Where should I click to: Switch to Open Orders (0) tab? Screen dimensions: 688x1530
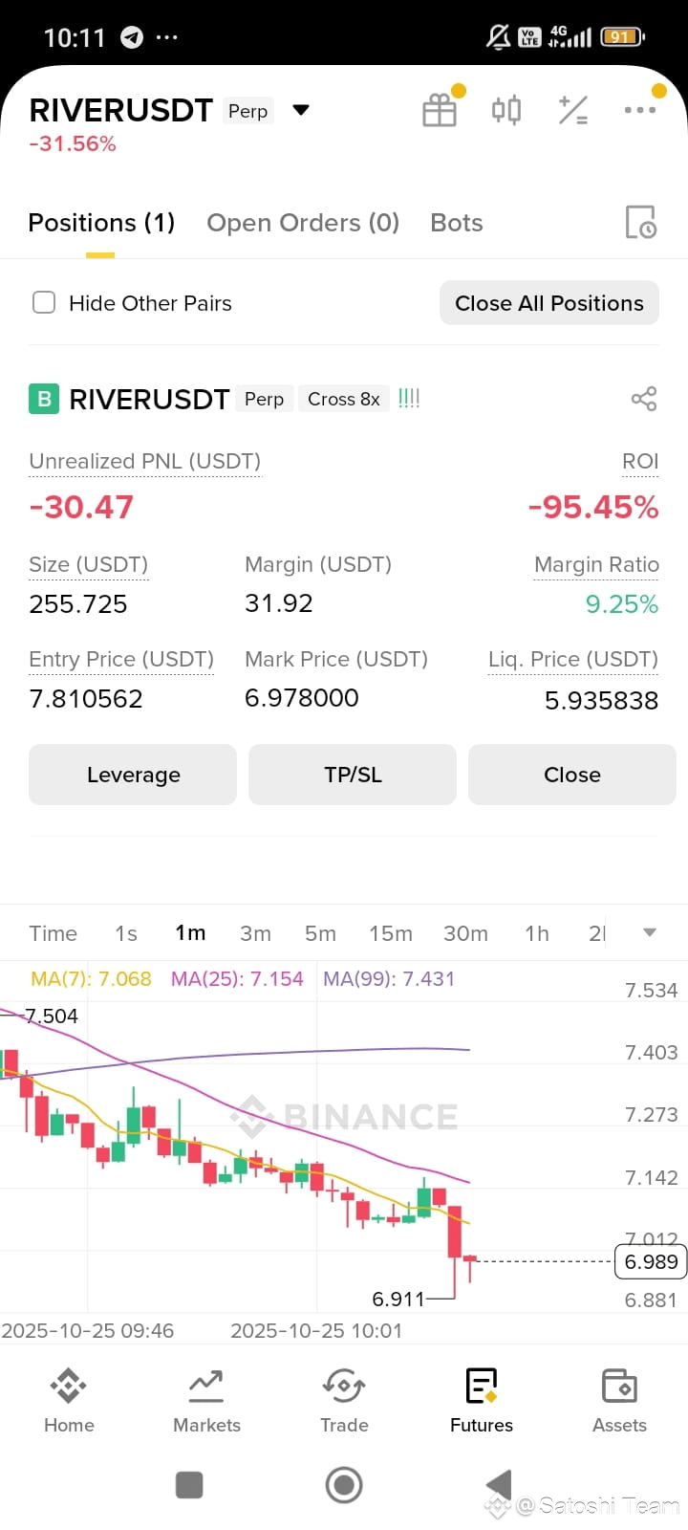tap(303, 223)
